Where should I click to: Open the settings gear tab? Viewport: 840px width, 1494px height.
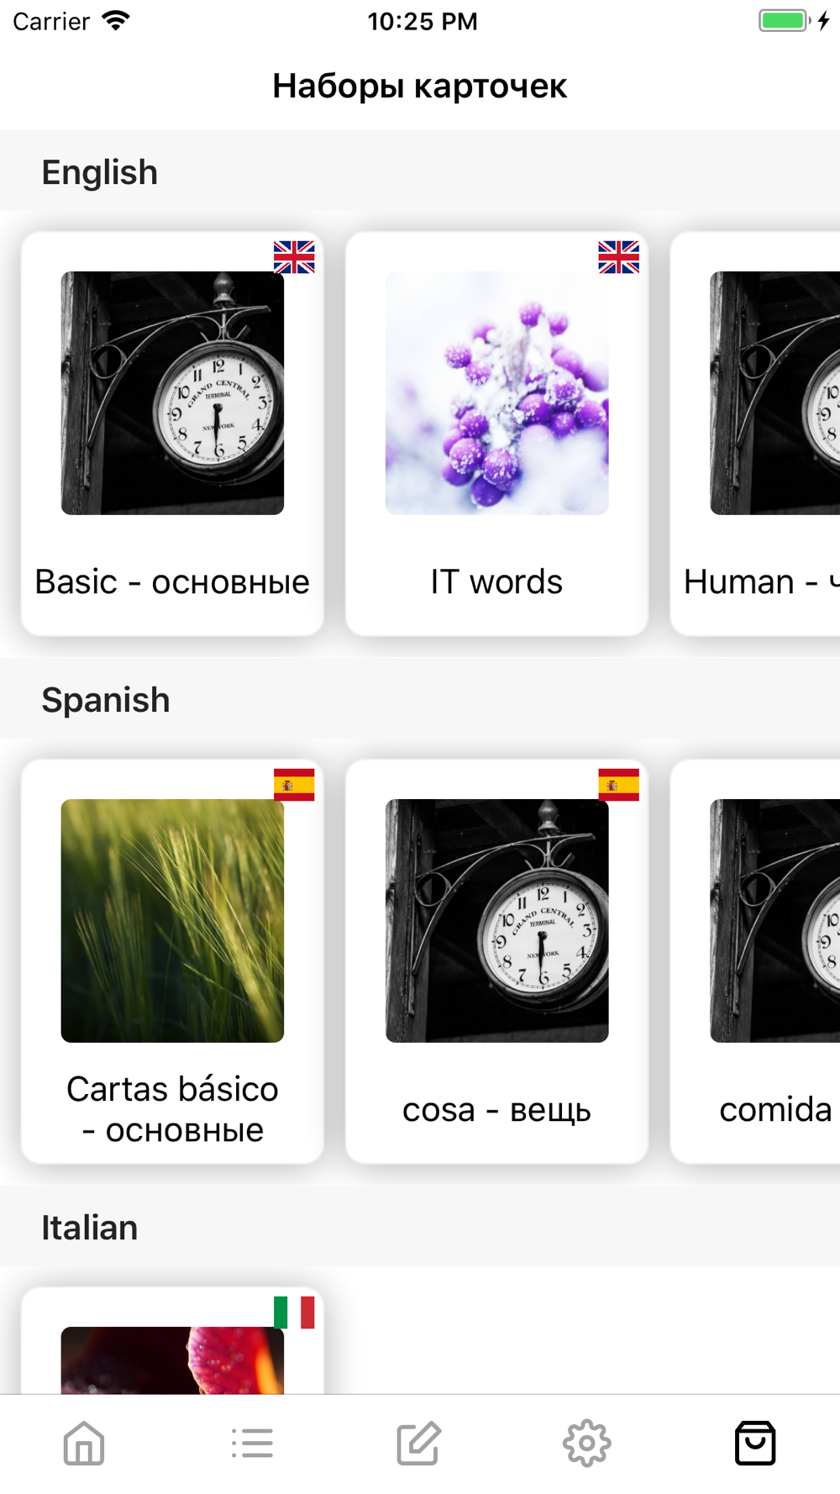pos(587,1444)
